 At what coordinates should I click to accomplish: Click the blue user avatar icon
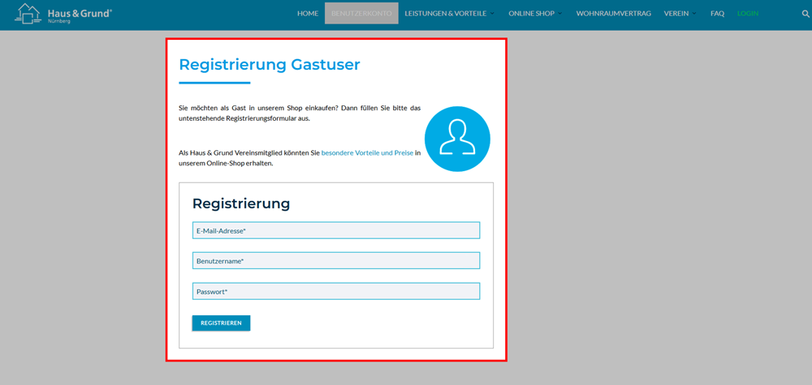tap(457, 139)
